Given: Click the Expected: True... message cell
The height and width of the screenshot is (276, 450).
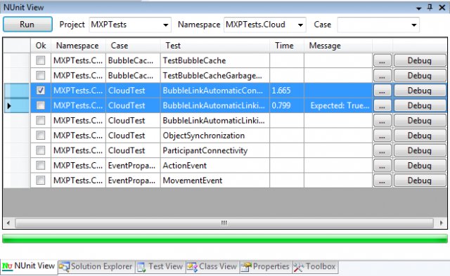Looking at the screenshot, I should (x=338, y=105).
